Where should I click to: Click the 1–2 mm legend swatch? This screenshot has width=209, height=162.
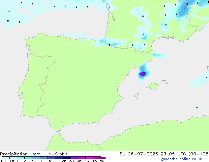[21, 158]
